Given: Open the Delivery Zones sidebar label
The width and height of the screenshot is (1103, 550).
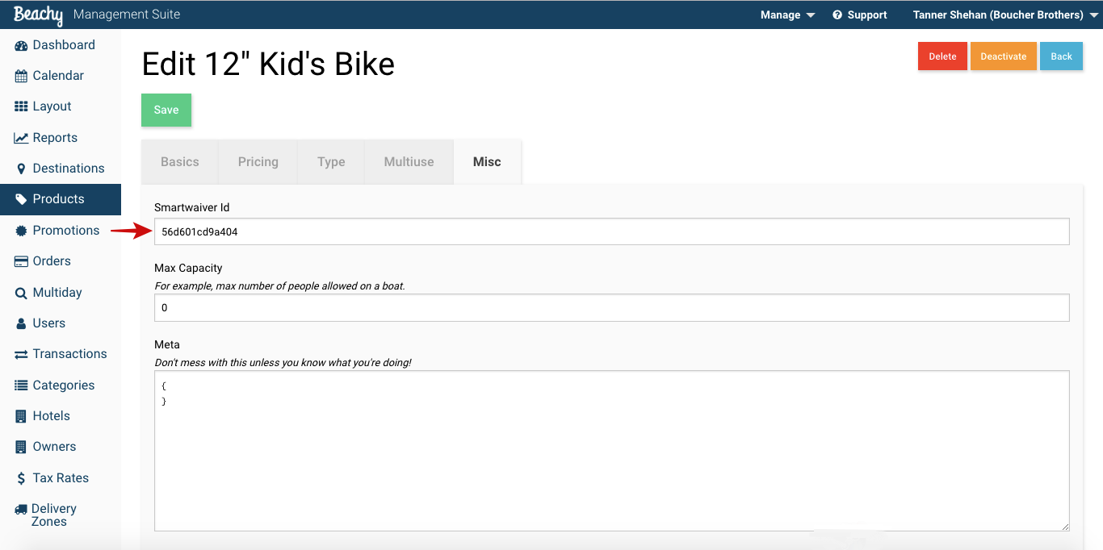Looking at the screenshot, I should click(x=54, y=515).
